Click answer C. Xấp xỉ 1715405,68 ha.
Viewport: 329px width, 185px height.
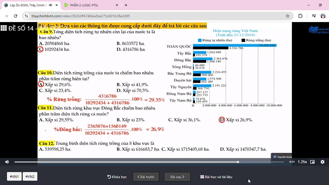[x=186, y=149]
